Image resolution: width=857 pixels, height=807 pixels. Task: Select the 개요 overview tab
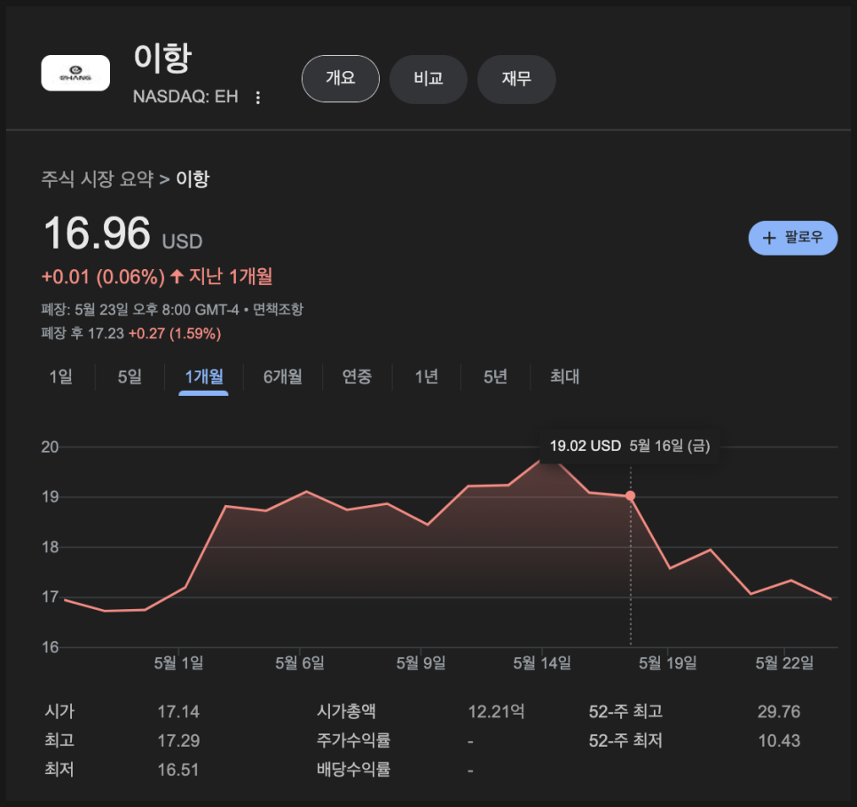pos(341,79)
